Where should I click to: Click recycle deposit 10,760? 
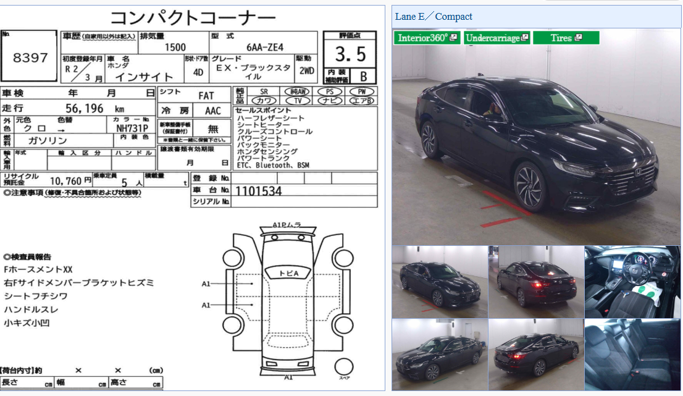click(65, 181)
